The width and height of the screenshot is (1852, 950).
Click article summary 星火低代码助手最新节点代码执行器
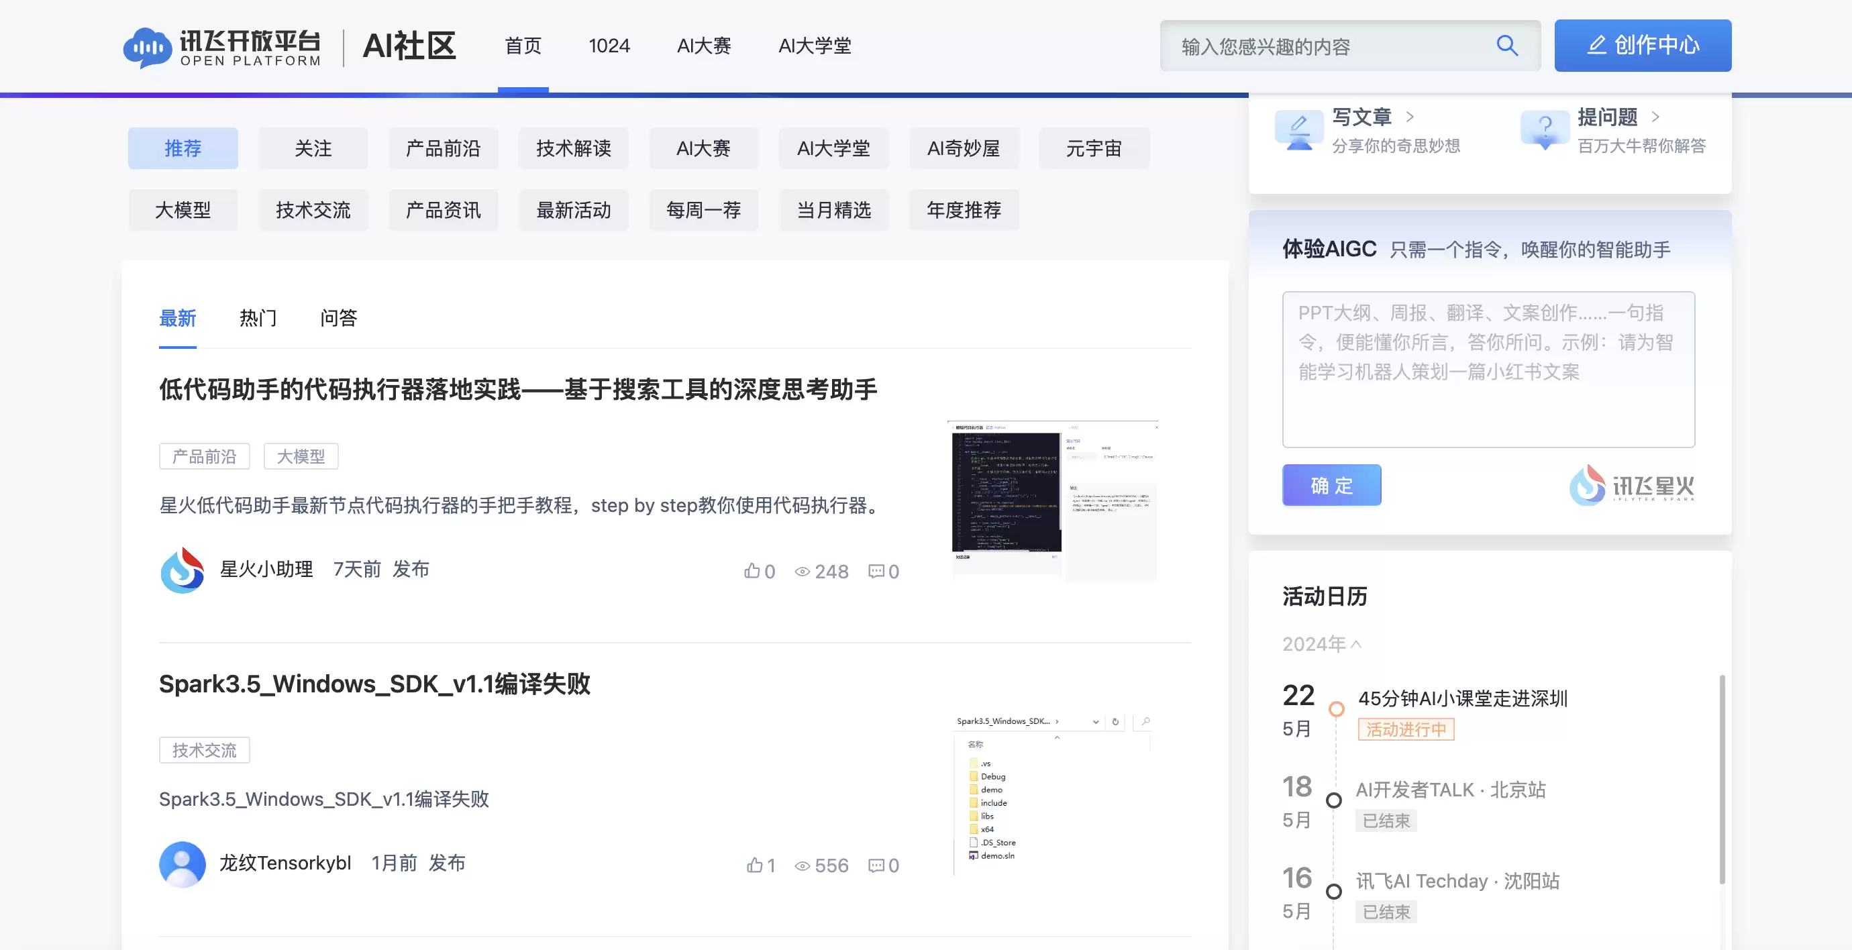(519, 505)
